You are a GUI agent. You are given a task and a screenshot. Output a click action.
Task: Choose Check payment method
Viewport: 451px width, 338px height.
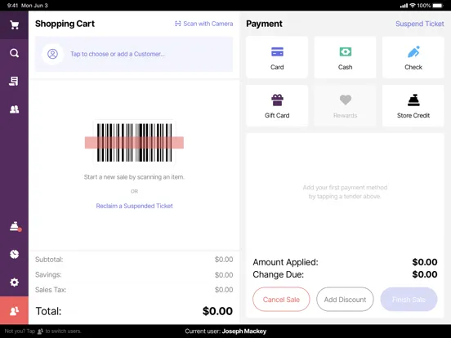pyautogui.click(x=413, y=57)
